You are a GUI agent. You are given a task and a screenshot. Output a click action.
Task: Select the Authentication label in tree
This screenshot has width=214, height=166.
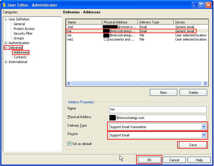pyautogui.click(x=19, y=43)
